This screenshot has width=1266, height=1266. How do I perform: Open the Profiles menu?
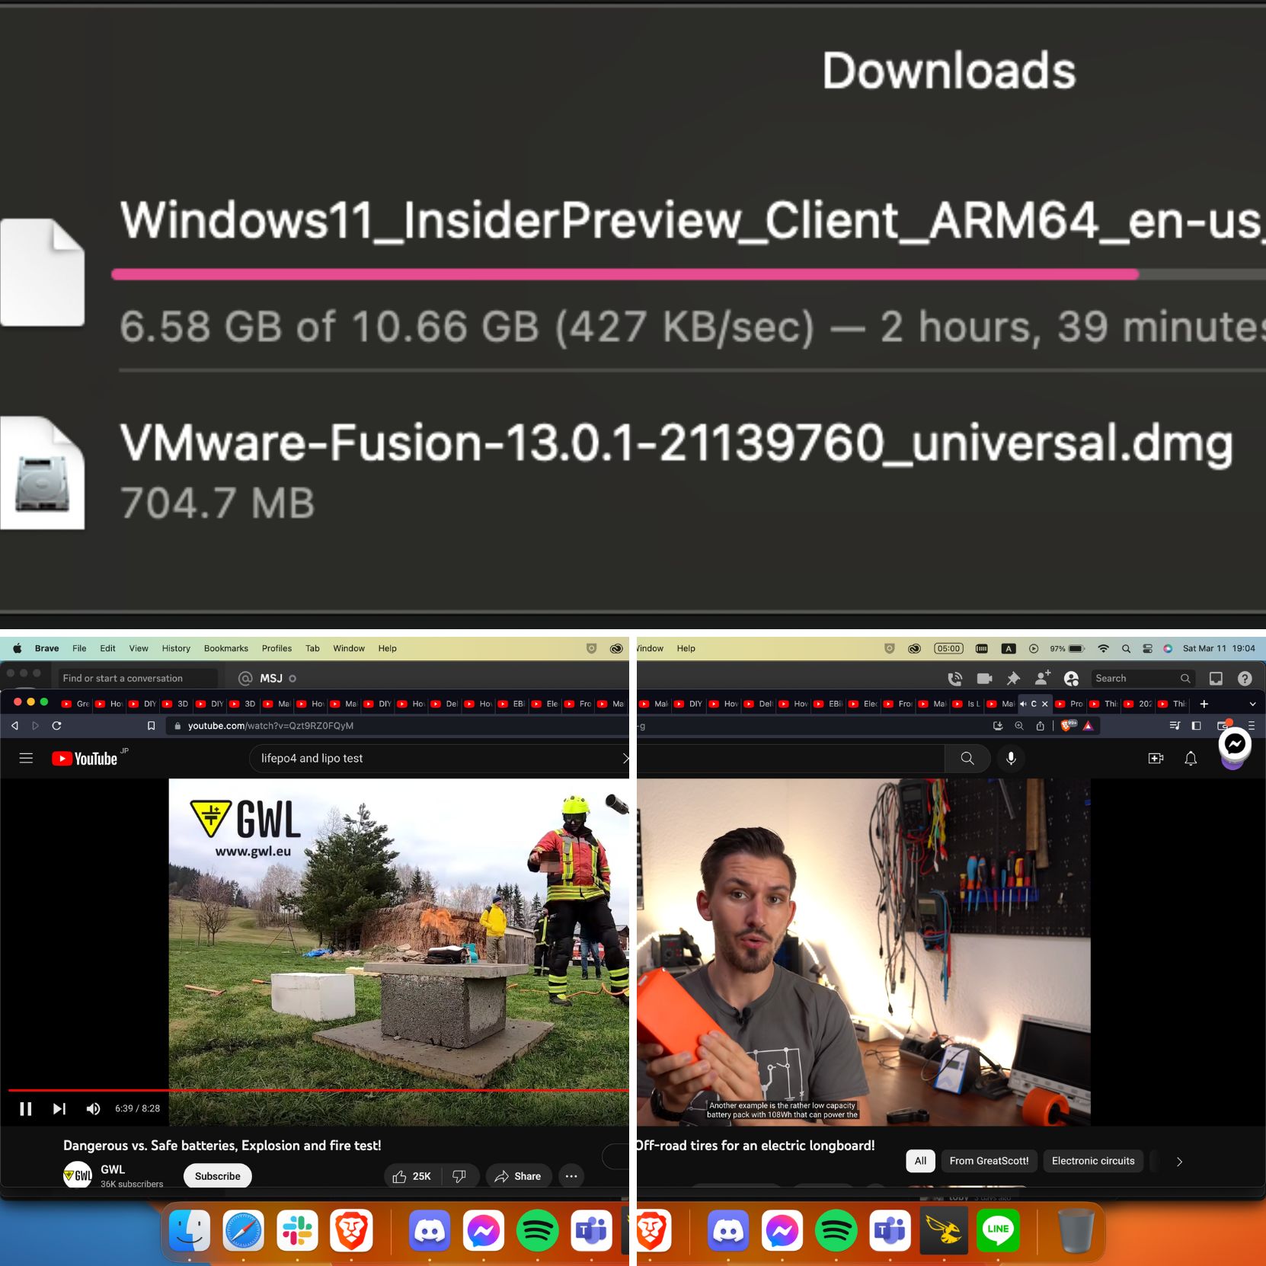click(277, 648)
